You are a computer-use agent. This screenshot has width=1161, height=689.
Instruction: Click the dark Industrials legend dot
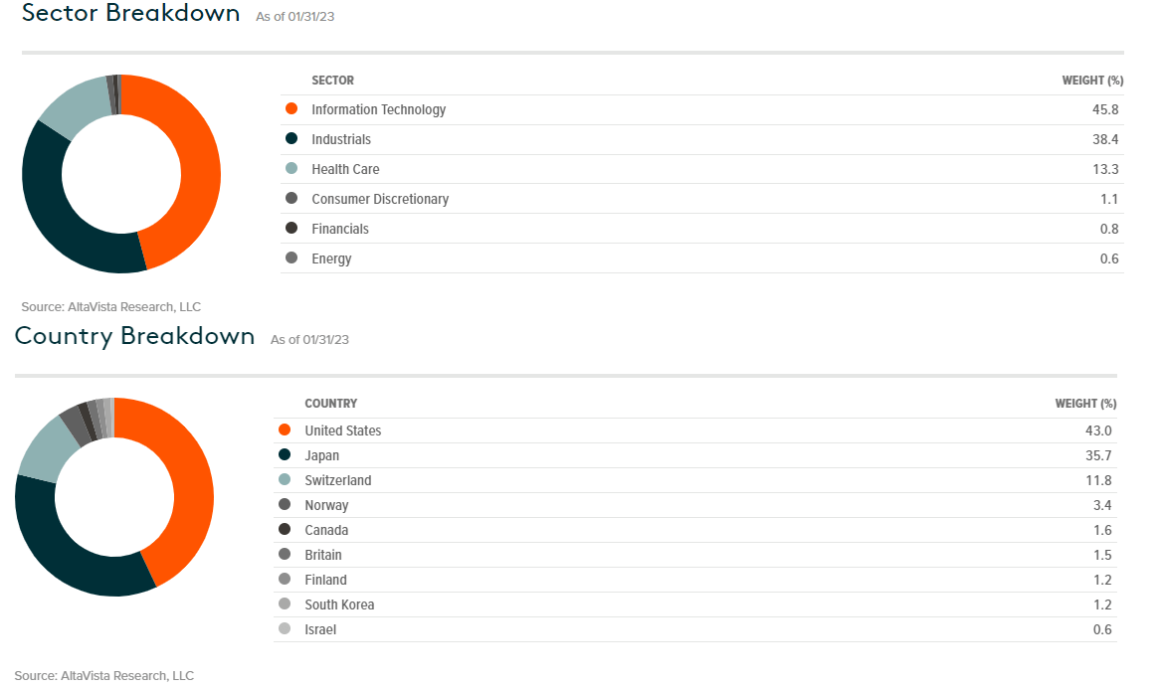(x=291, y=139)
